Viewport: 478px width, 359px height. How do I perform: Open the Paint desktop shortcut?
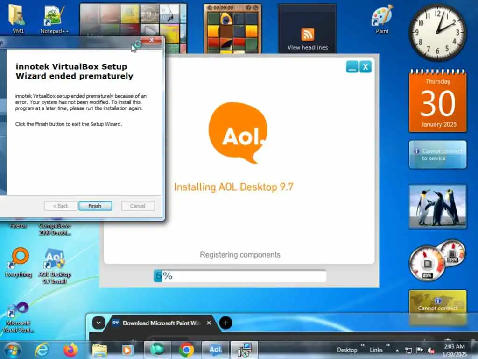point(382,19)
